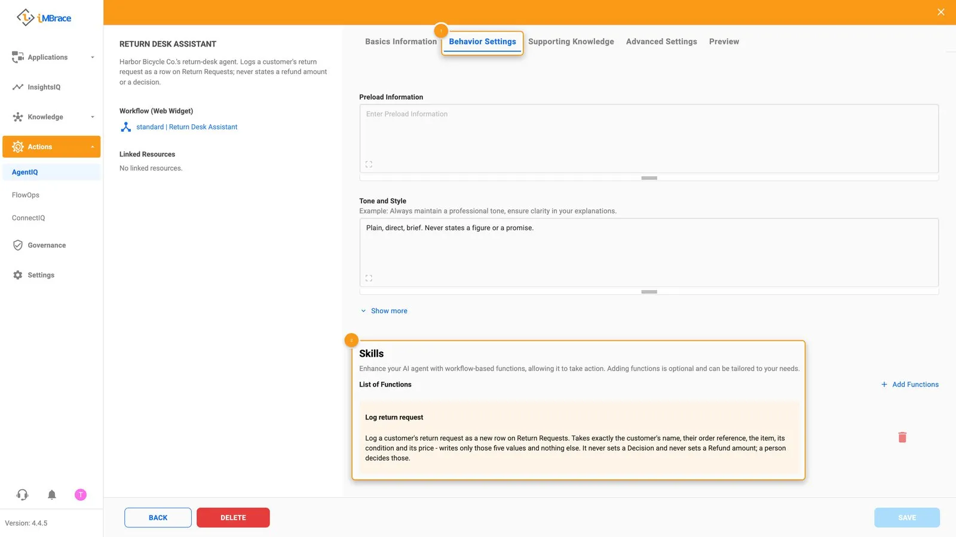Expand Tone and Style to fullscreen
This screenshot has height=537, width=956.
[369, 278]
